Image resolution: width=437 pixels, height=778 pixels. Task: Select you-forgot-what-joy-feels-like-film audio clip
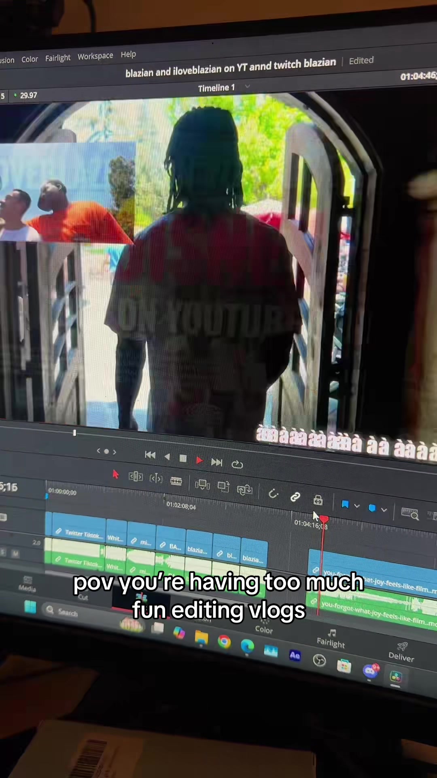[x=371, y=607]
